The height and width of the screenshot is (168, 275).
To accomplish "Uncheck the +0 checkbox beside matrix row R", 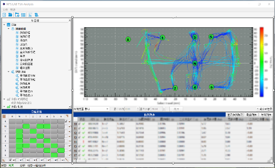I will pos(66,122).
